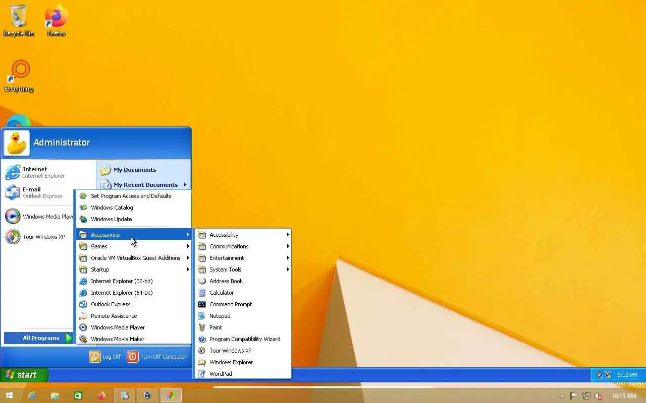Viewport: 646px width, 403px height.
Task: Expand the Accessories submenu arrow
Action: tap(188, 235)
